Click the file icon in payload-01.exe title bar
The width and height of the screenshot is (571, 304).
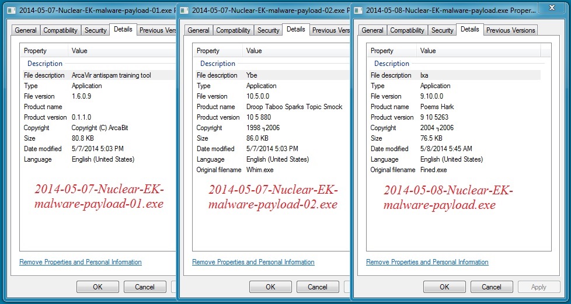(11, 11)
